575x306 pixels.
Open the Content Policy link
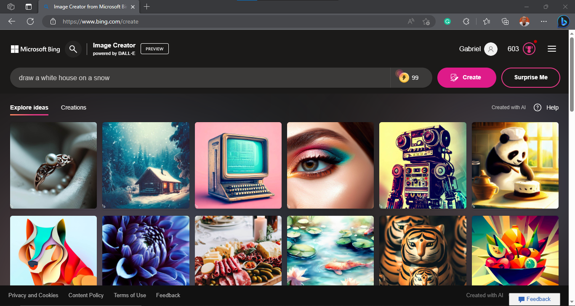click(x=86, y=295)
